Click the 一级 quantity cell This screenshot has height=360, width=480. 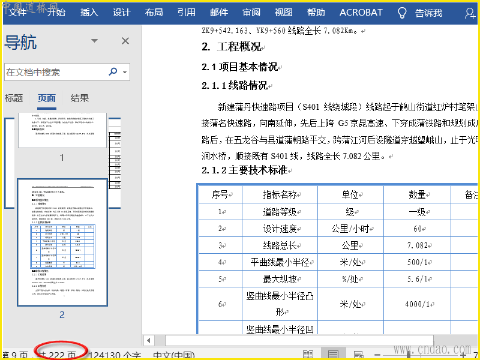417,212
